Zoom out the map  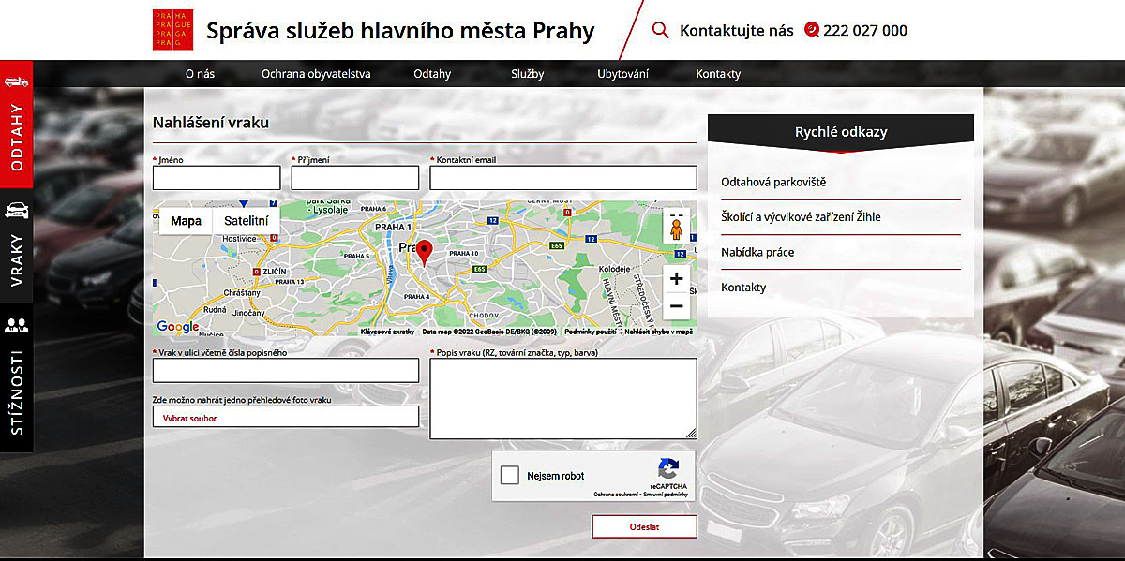pyautogui.click(x=677, y=306)
